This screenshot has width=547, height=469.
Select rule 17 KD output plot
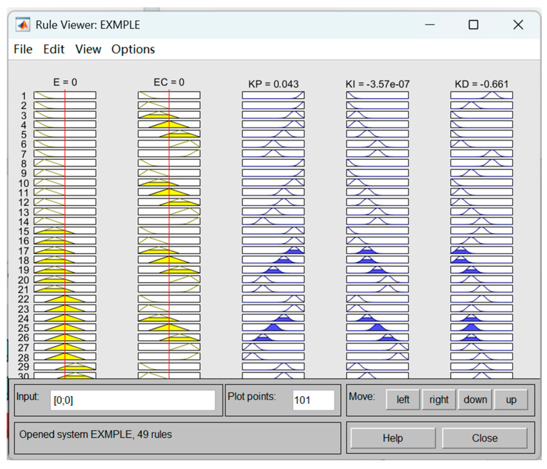(x=481, y=250)
